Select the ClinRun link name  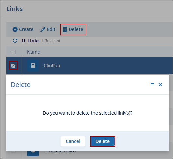click(52, 66)
